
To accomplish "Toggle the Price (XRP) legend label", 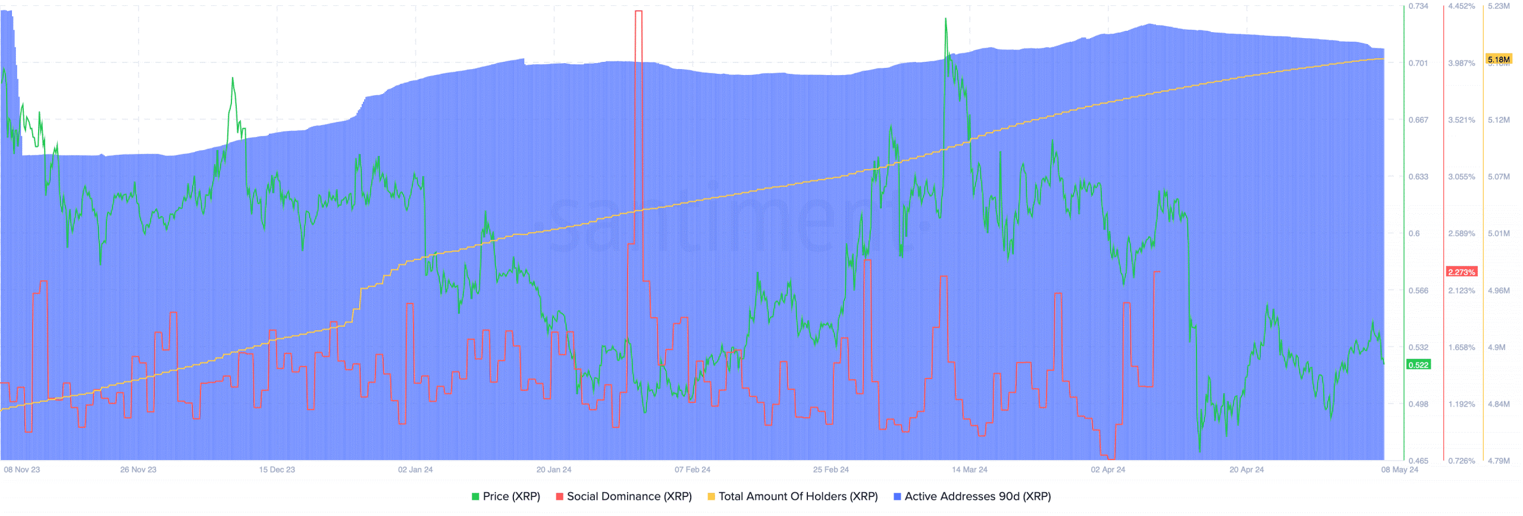I will [511, 497].
